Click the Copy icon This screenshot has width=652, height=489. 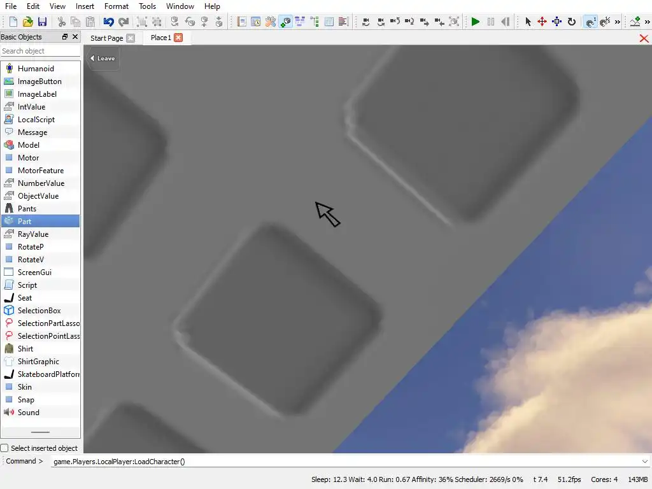76,22
